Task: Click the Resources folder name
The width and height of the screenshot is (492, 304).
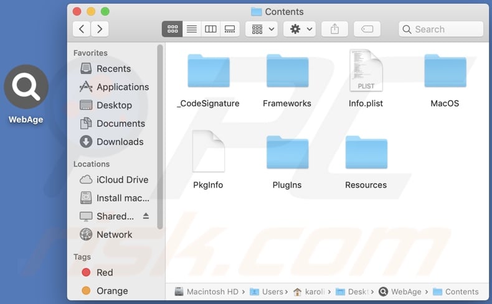Action: pos(366,185)
